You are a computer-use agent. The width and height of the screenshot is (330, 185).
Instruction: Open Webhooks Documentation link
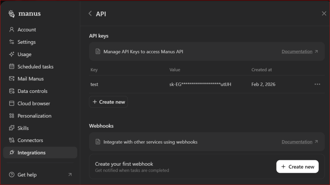click(297, 142)
